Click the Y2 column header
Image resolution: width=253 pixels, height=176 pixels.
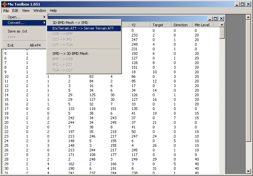tap(140, 25)
